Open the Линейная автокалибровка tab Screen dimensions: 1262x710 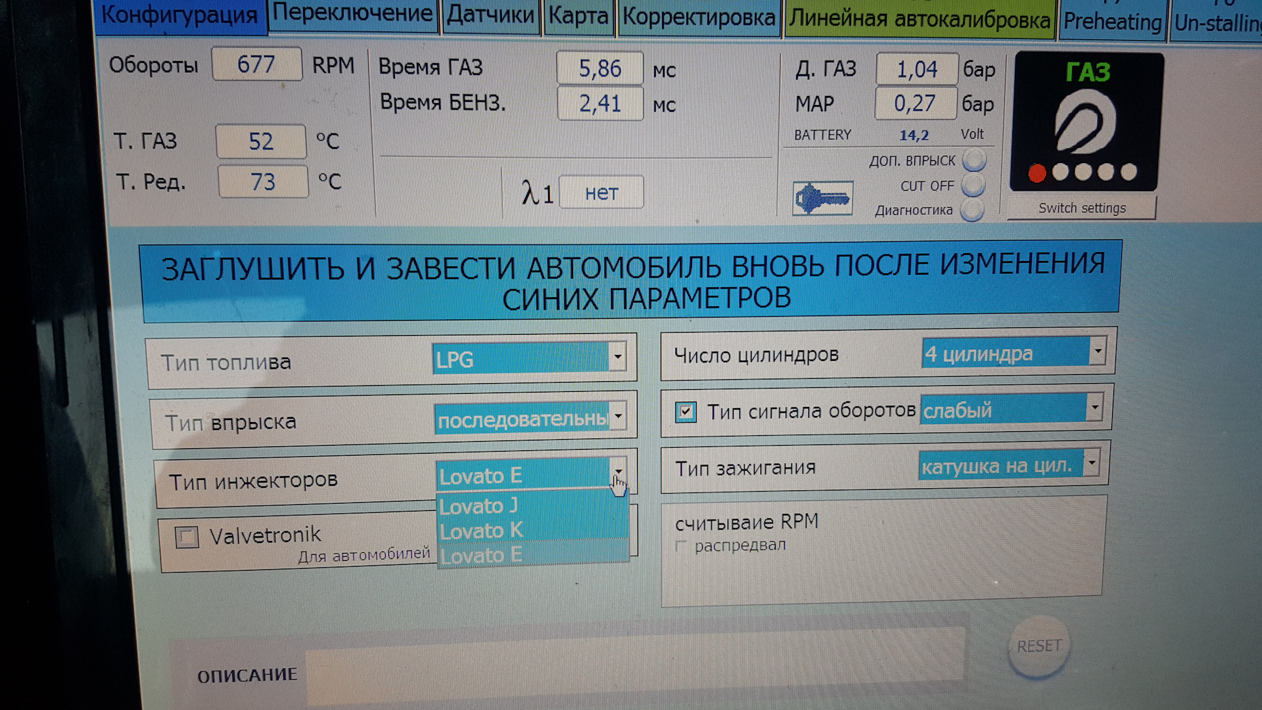coord(919,20)
